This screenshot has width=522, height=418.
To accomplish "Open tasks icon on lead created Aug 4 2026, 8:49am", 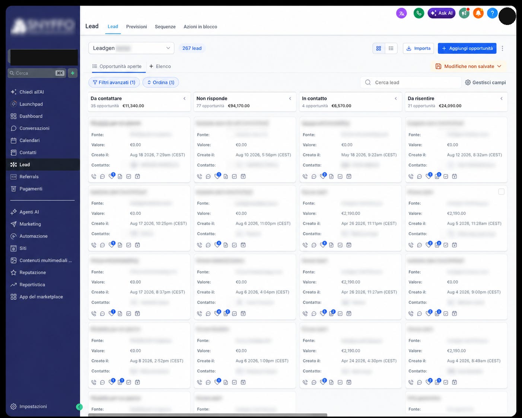I will 446,382.
